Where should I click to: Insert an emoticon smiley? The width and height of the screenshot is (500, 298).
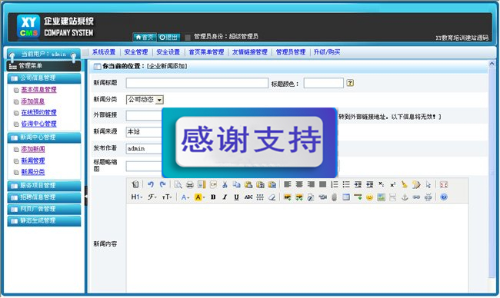[x=369, y=197]
